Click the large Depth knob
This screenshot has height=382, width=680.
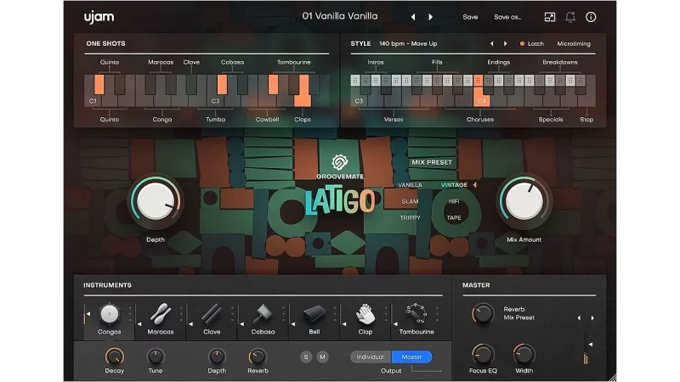coord(156,201)
